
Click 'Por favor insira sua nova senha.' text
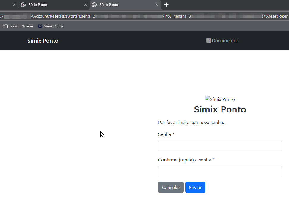point(191,123)
